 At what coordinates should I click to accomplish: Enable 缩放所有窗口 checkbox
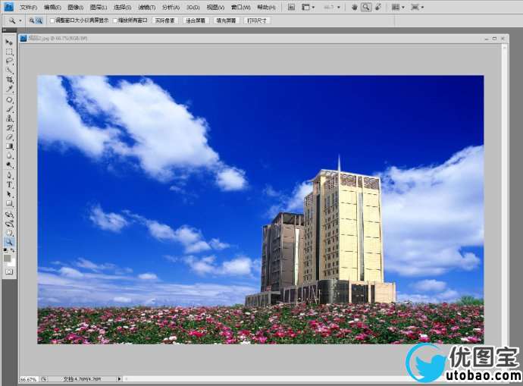[x=115, y=20]
